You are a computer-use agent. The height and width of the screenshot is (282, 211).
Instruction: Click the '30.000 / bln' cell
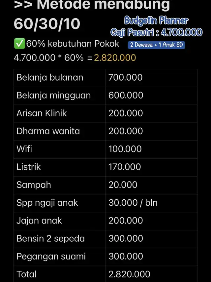[x=151, y=203]
